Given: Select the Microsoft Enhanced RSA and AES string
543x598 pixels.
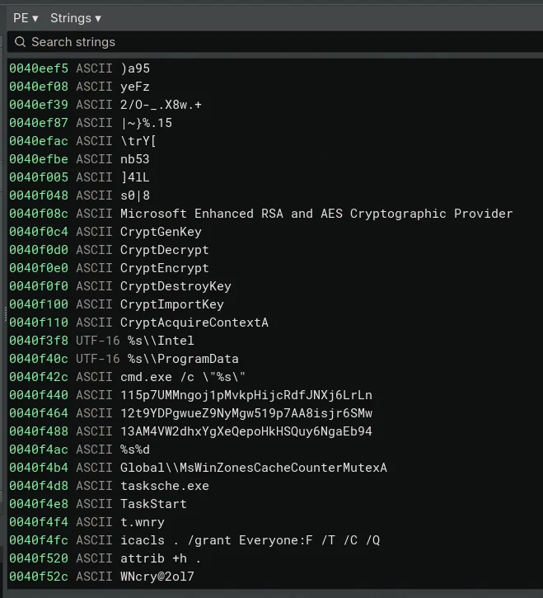Looking at the screenshot, I should pyautogui.click(x=316, y=214).
